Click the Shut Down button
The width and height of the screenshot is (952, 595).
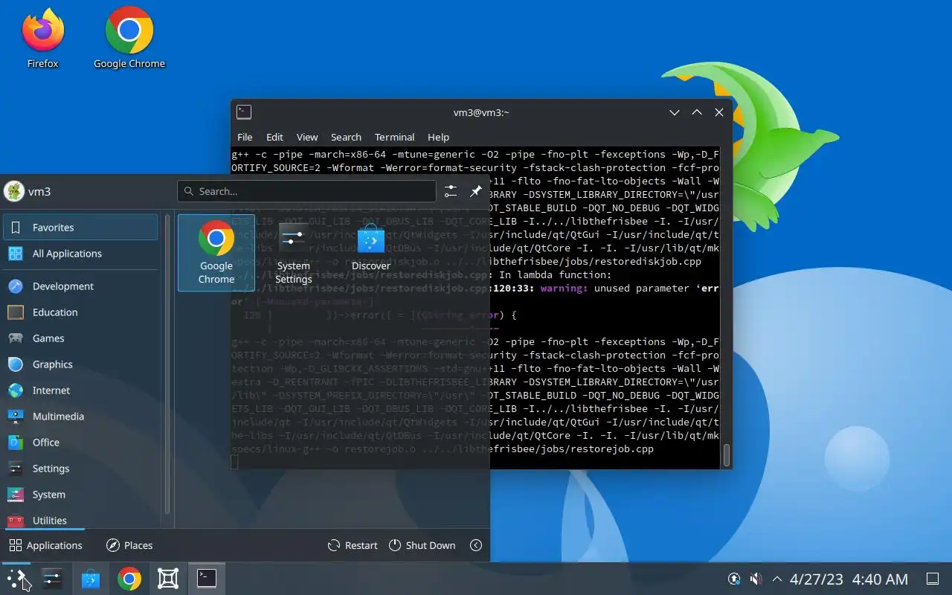(x=422, y=545)
